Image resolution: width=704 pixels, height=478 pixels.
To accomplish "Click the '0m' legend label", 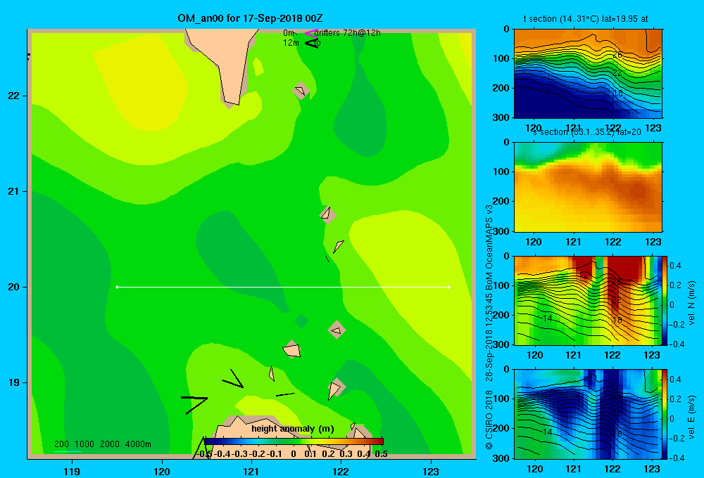I will pos(288,33).
